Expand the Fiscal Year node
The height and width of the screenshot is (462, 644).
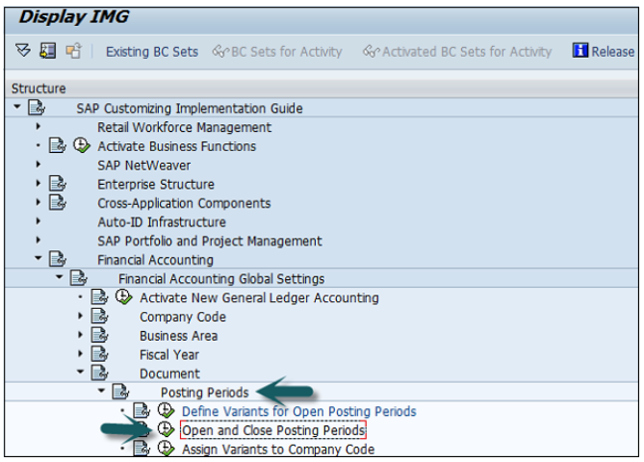tap(81, 354)
